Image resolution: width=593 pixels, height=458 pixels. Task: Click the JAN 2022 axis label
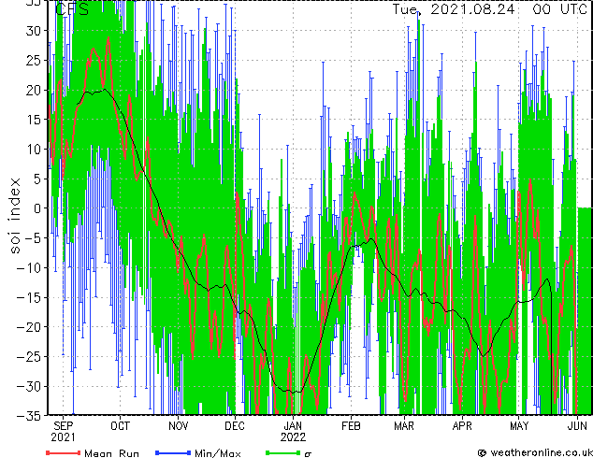[x=293, y=431]
